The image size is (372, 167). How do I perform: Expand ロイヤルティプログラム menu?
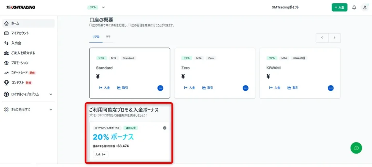(28, 94)
